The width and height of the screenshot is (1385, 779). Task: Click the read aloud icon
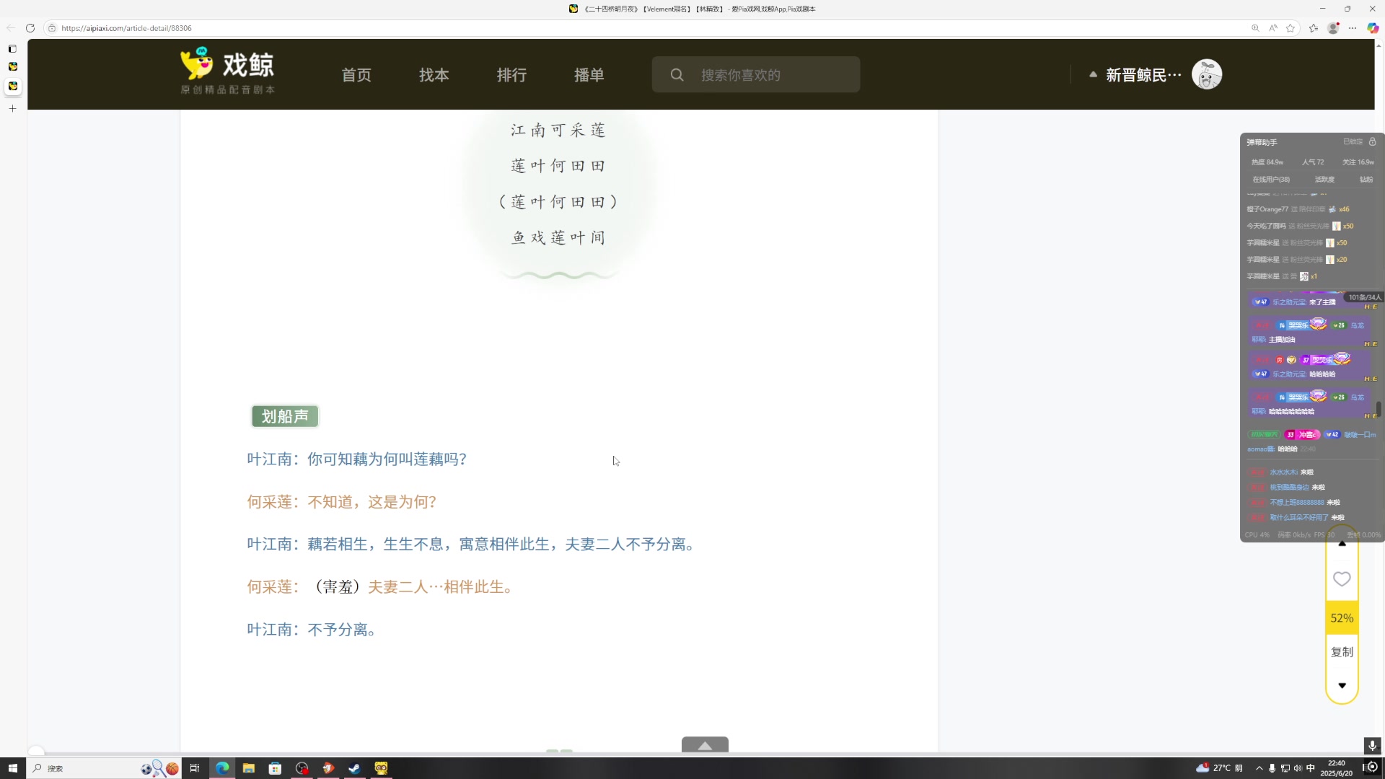pos(1273,28)
